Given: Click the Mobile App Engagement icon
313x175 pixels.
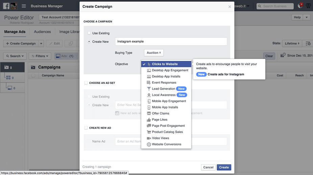Looking at the screenshot, I should tap(149, 101).
